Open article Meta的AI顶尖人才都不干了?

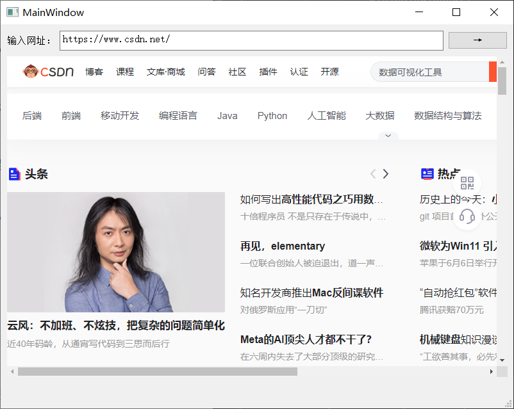point(306,340)
